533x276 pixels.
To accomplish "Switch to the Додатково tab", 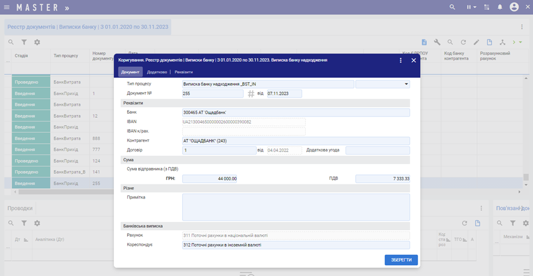I will (157, 72).
